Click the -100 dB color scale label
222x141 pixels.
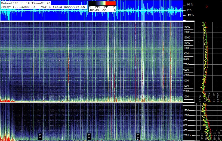coord(94,10)
